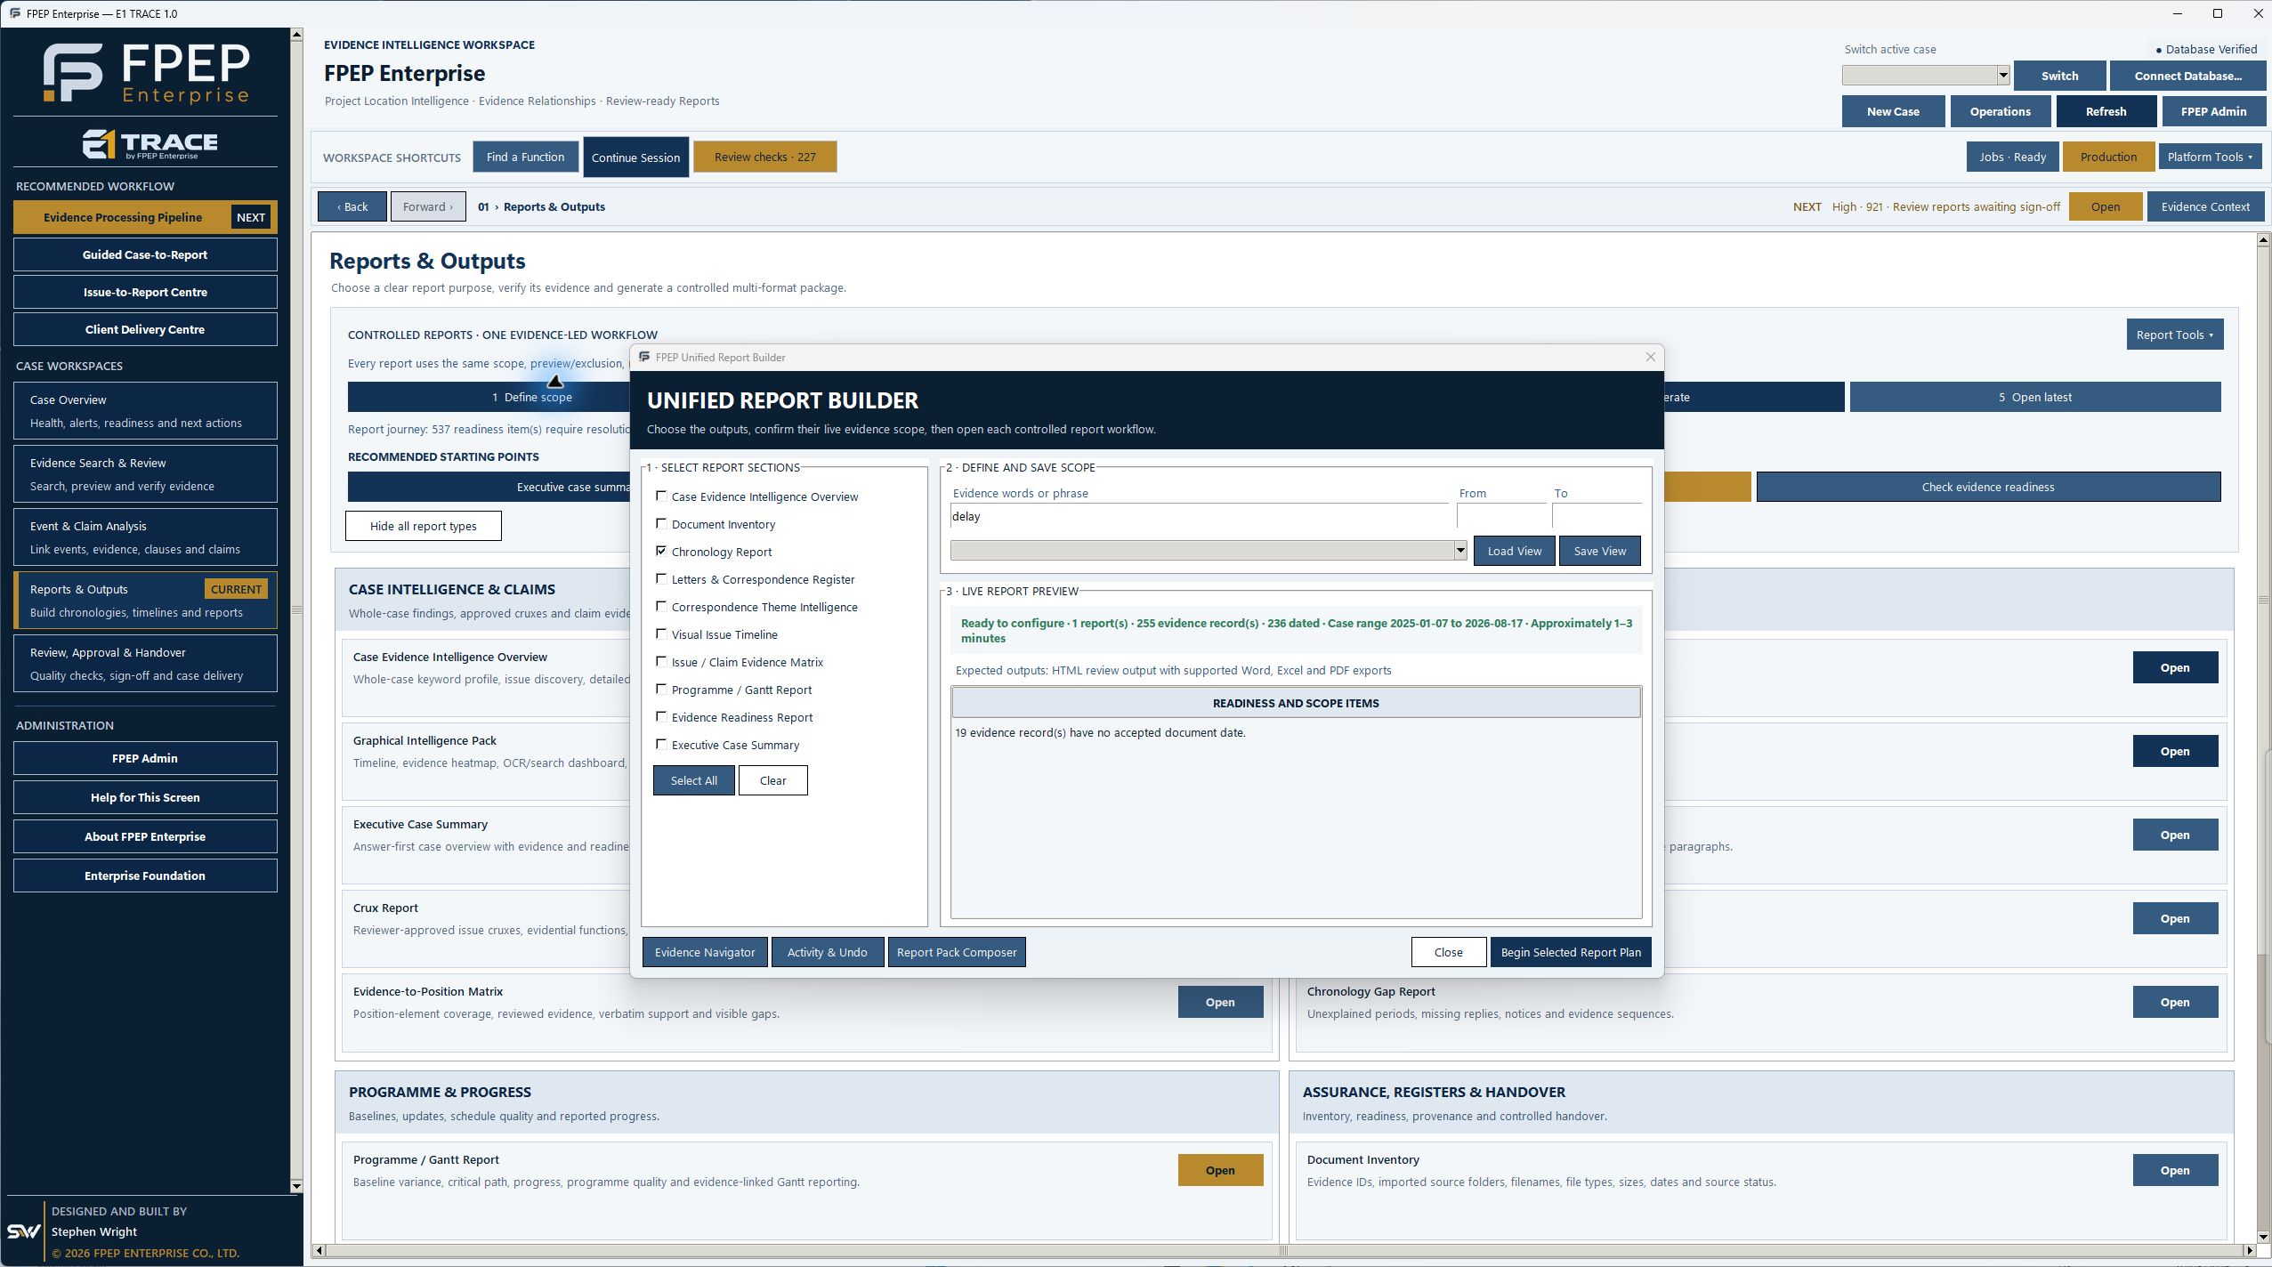This screenshot has width=2272, height=1267.
Task: Click the sidebar scroll-down arrow
Action: 296,1186
